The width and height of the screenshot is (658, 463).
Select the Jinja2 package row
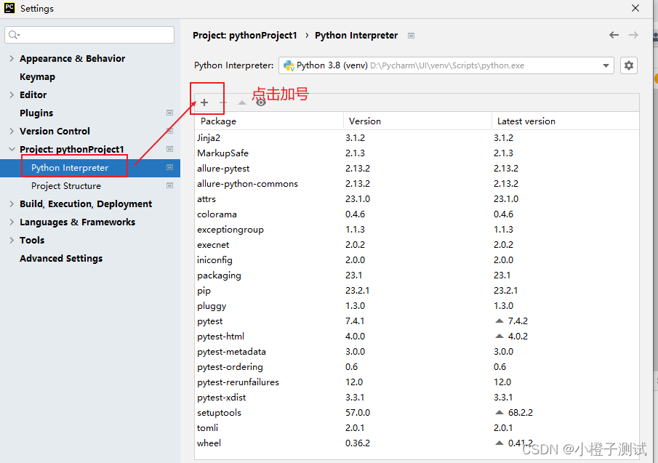(x=417, y=137)
